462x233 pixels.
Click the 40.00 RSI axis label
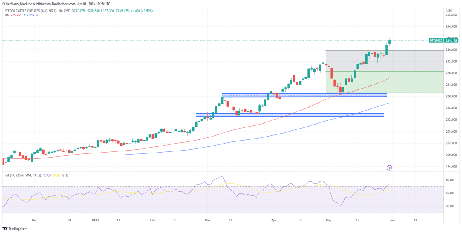[449, 207]
